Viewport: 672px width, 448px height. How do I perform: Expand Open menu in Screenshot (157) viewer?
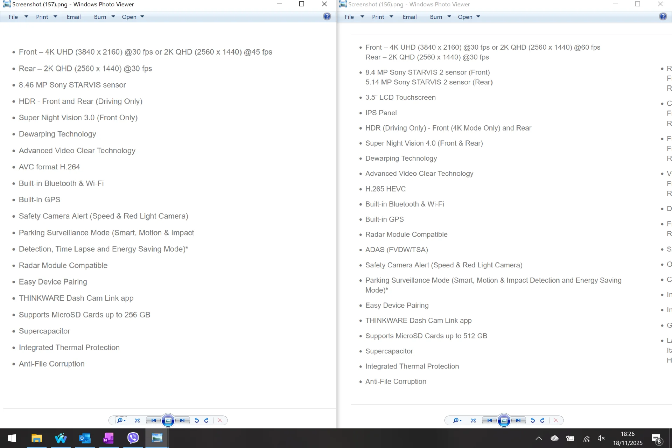point(133,17)
